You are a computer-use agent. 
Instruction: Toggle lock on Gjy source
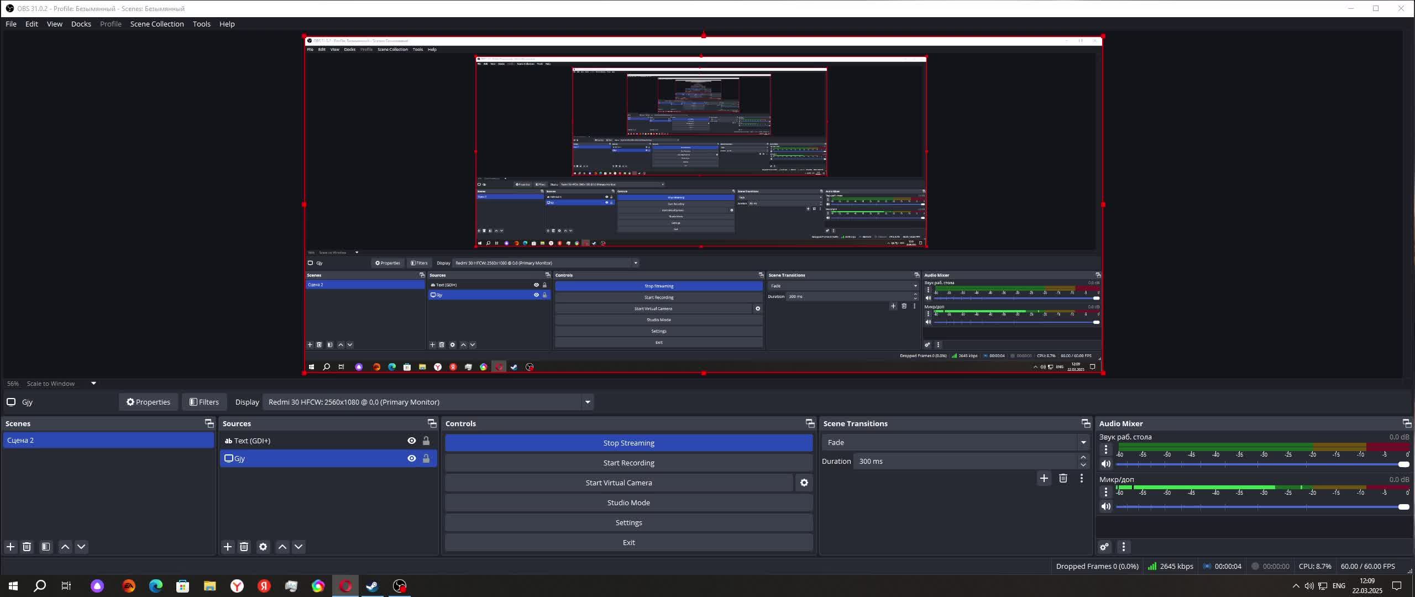tap(426, 458)
